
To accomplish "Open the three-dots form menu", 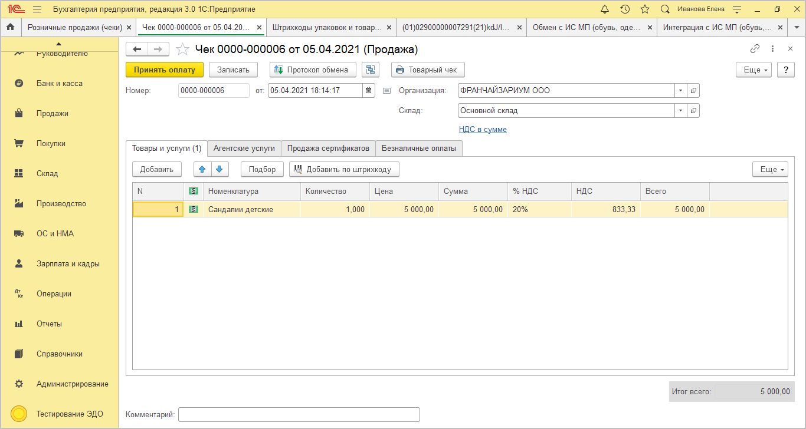I will pyautogui.click(x=772, y=49).
